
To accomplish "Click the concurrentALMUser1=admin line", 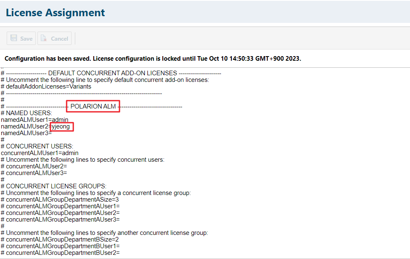I will coord(40,153).
